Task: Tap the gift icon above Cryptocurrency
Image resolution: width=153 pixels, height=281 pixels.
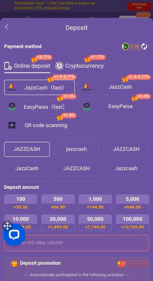Action: (x=87, y=59)
